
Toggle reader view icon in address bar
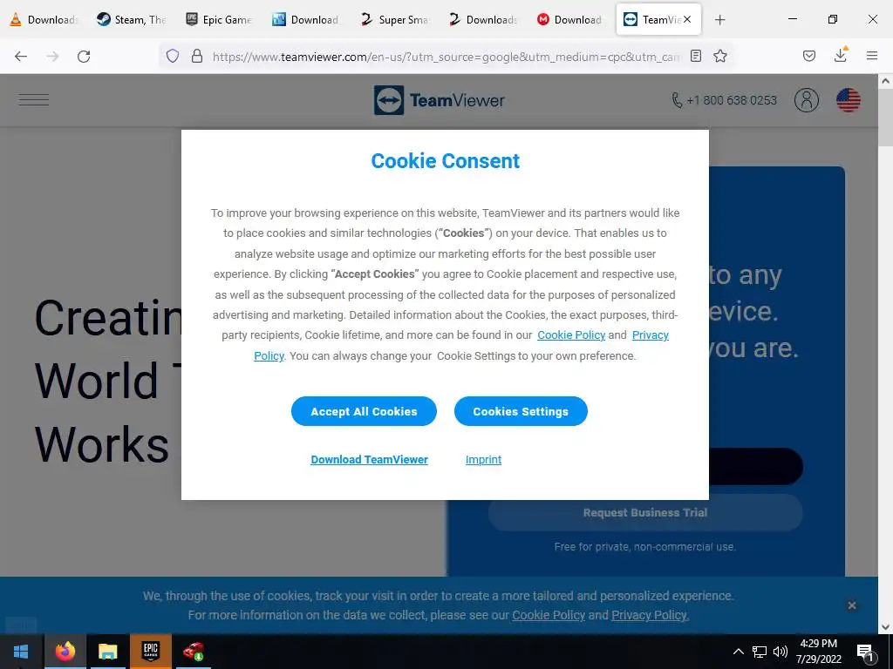[695, 56]
